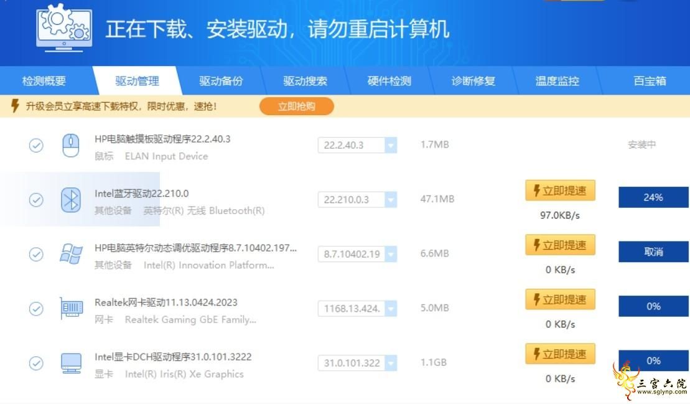
Task: Click the driver title Intel蓝牙驱动22.210.0
Action: click(142, 194)
